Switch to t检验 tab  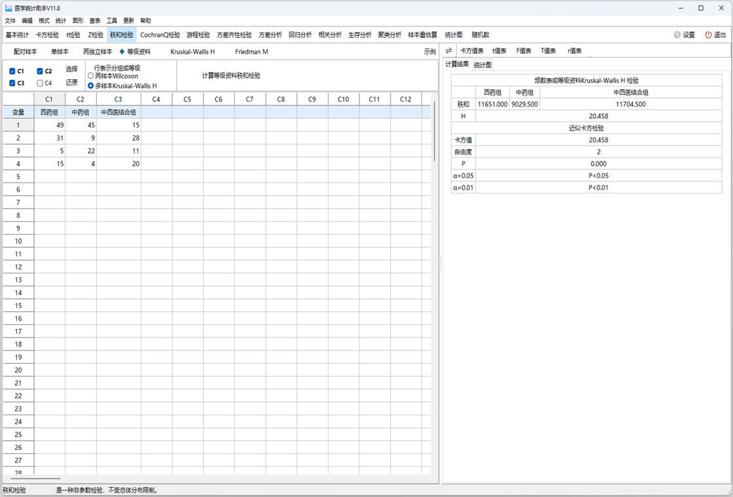point(73,35)
